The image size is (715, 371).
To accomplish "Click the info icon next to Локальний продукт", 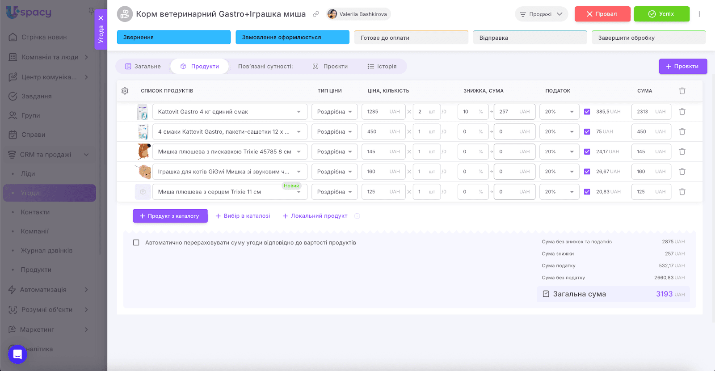I will pyautogui.click(x=357, y=216).
